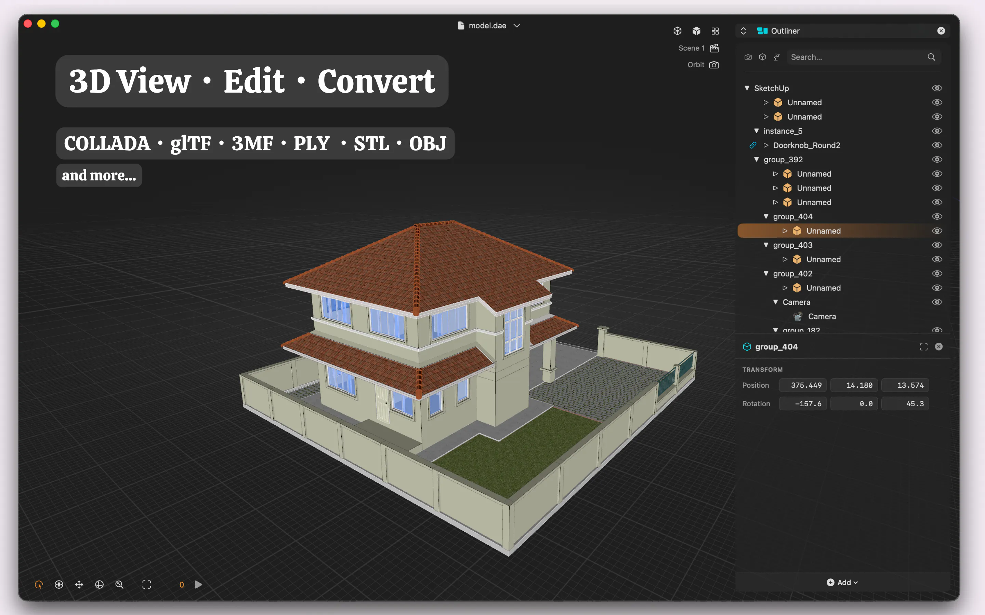Filter outliner by cube object icon
The height and width of the screenshot is (615, 985).
762,57
